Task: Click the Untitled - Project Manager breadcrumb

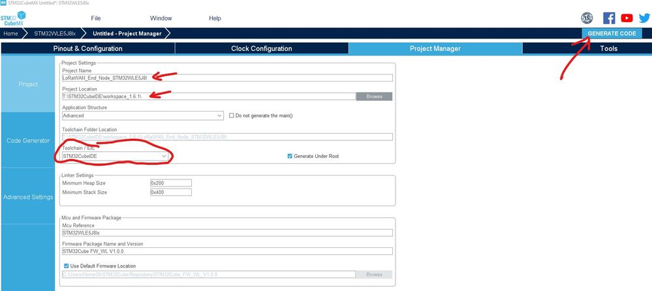Action: [x=127, y=33]
